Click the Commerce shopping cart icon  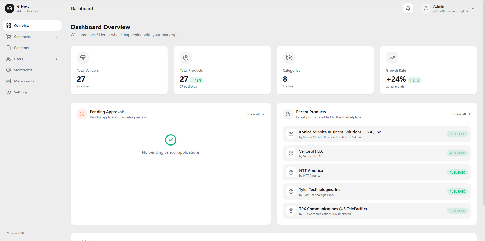9,37
